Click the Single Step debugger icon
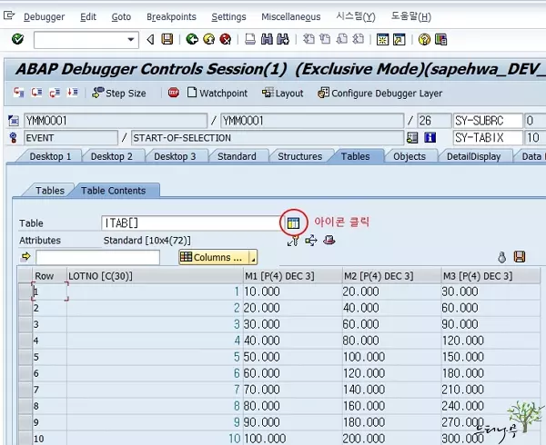Viewport: 546px width, 445px height. point(18,93)
